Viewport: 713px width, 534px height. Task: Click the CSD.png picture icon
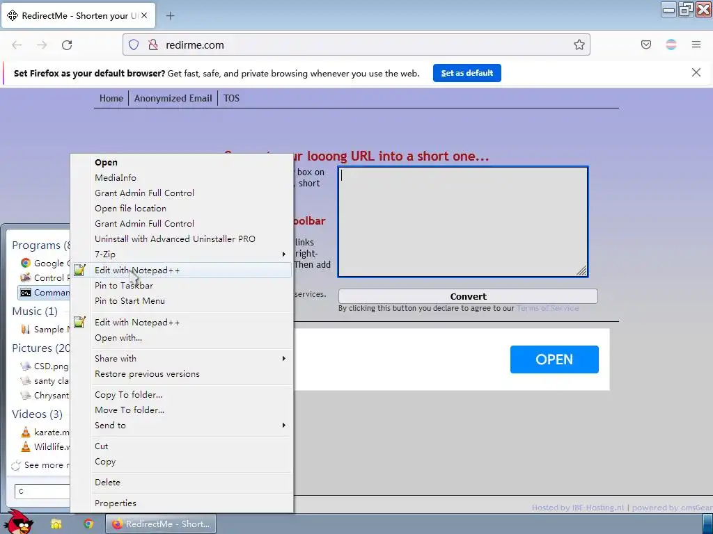pyautogui.click(x=26, y=366)
